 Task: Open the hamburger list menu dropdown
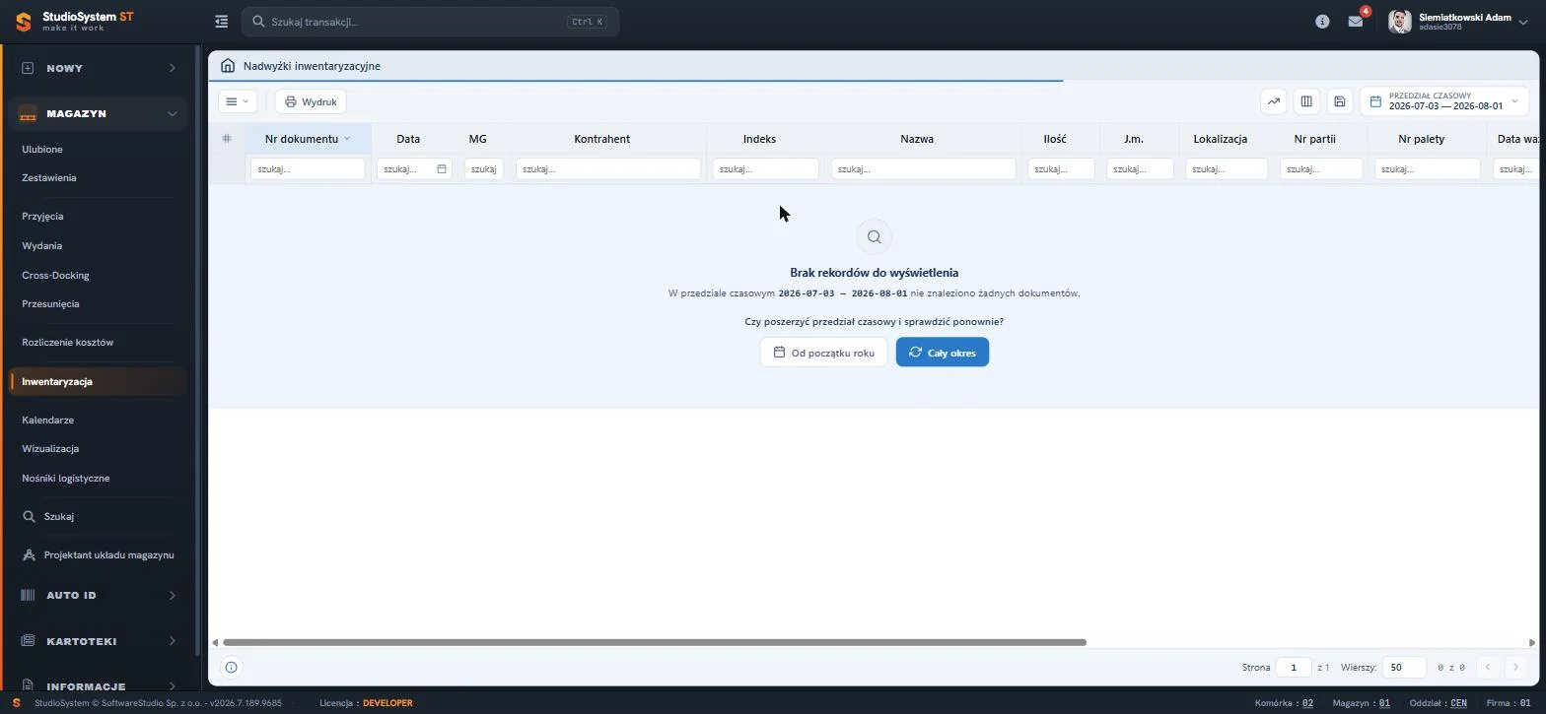(238, 101)
